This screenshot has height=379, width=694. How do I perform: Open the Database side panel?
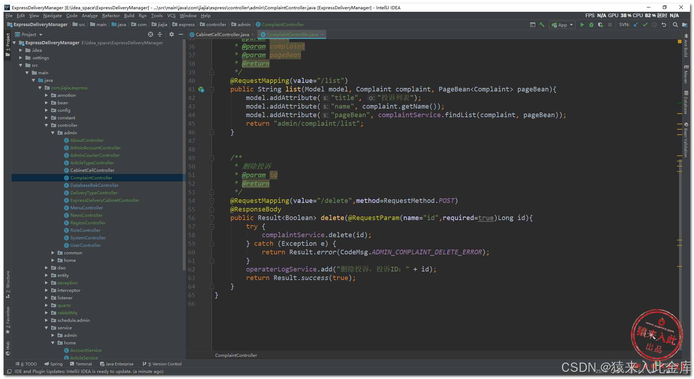(686, 103)
